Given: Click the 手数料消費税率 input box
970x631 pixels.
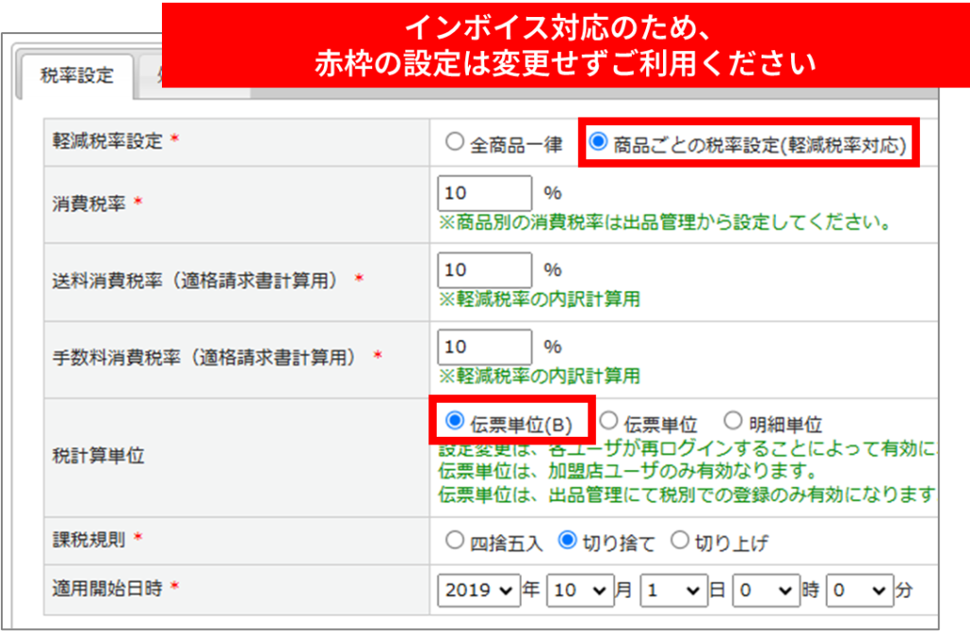Looking at the screenshot, I should (x=484, y=347).
